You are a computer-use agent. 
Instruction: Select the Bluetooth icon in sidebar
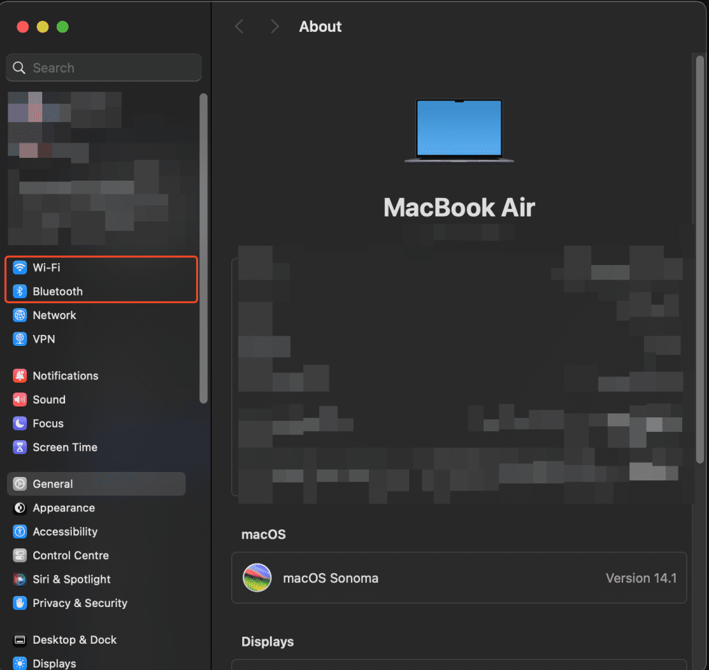pyautogui.click(x=20, y=291)
